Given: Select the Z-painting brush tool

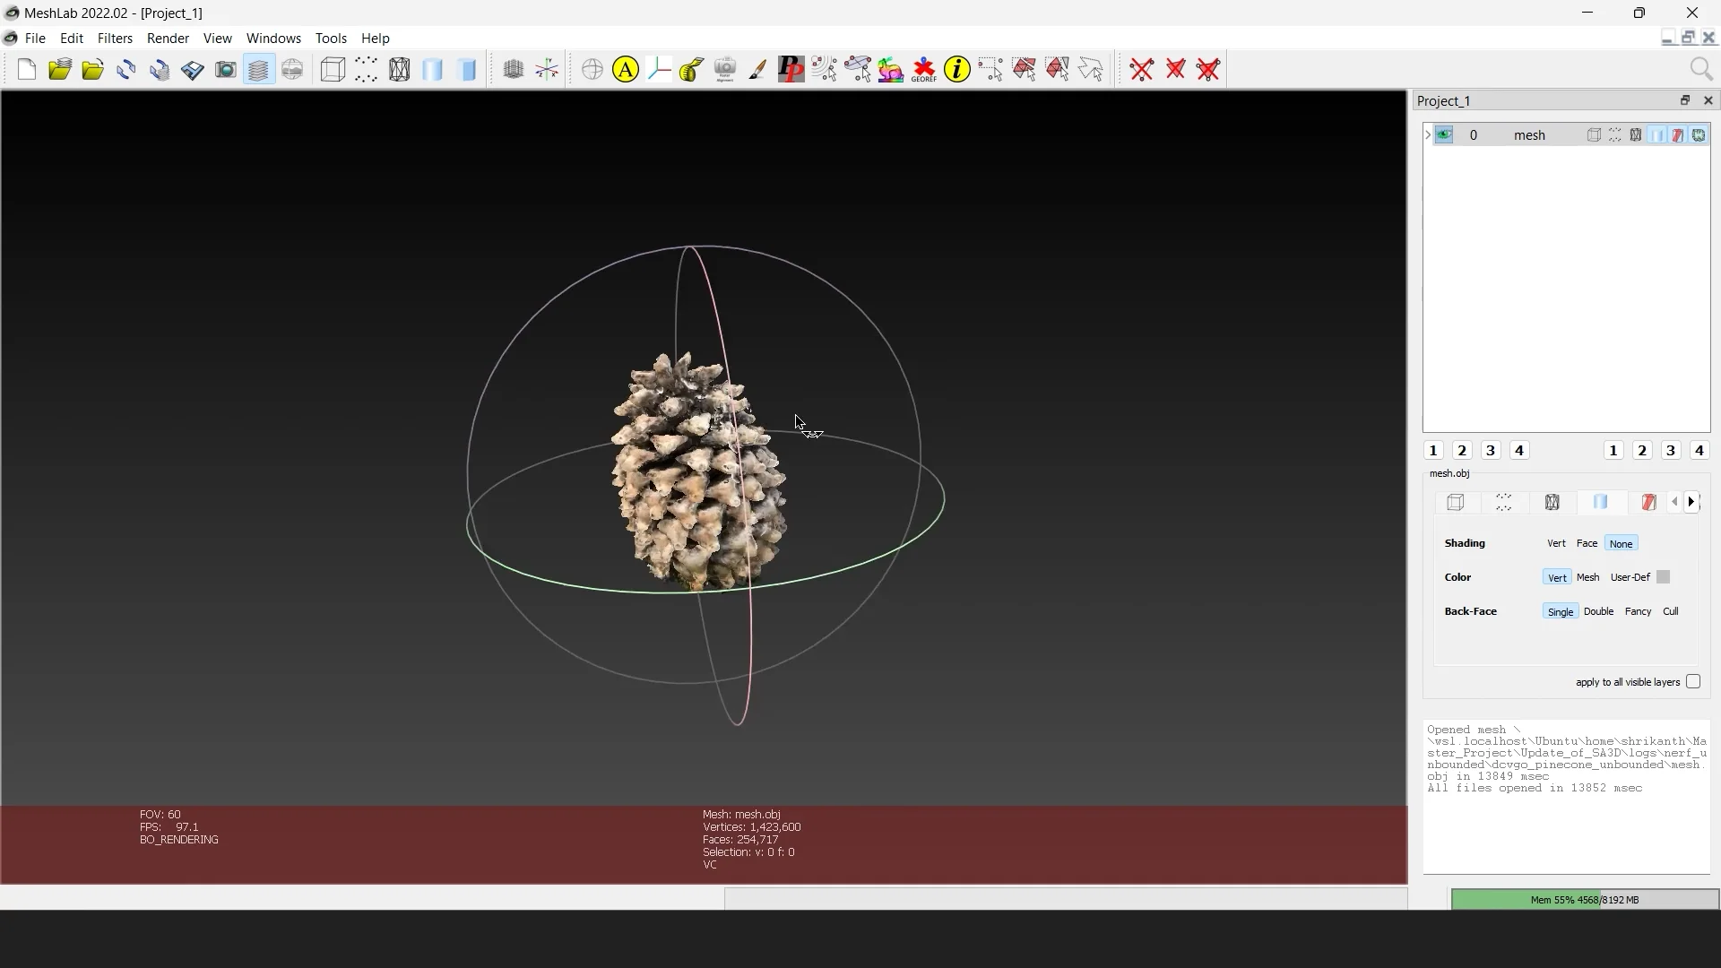Looking at the screenshot, I should [x=757, y=69].
